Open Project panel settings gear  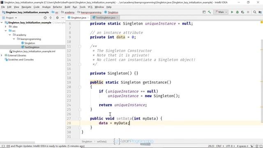[58, 18]
